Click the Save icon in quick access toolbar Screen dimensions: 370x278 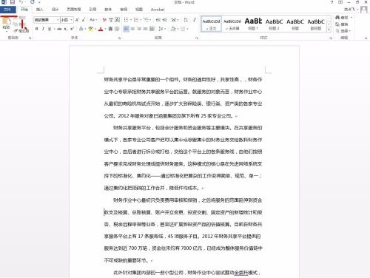click(13, 2)
